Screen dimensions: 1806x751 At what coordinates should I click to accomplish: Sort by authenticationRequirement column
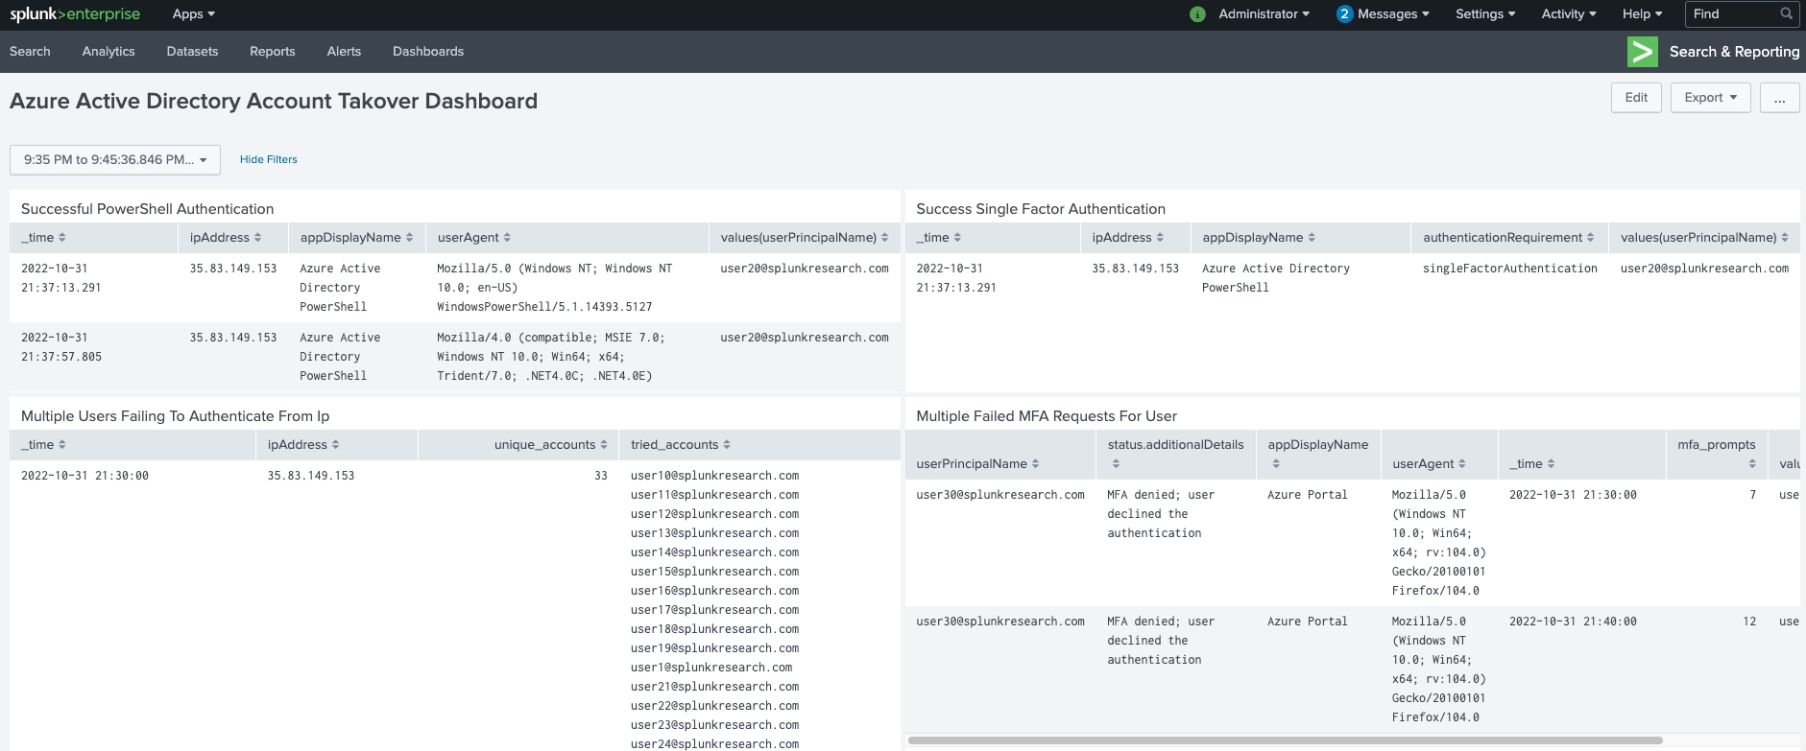pyautogui.click(x=1508, y=238)
